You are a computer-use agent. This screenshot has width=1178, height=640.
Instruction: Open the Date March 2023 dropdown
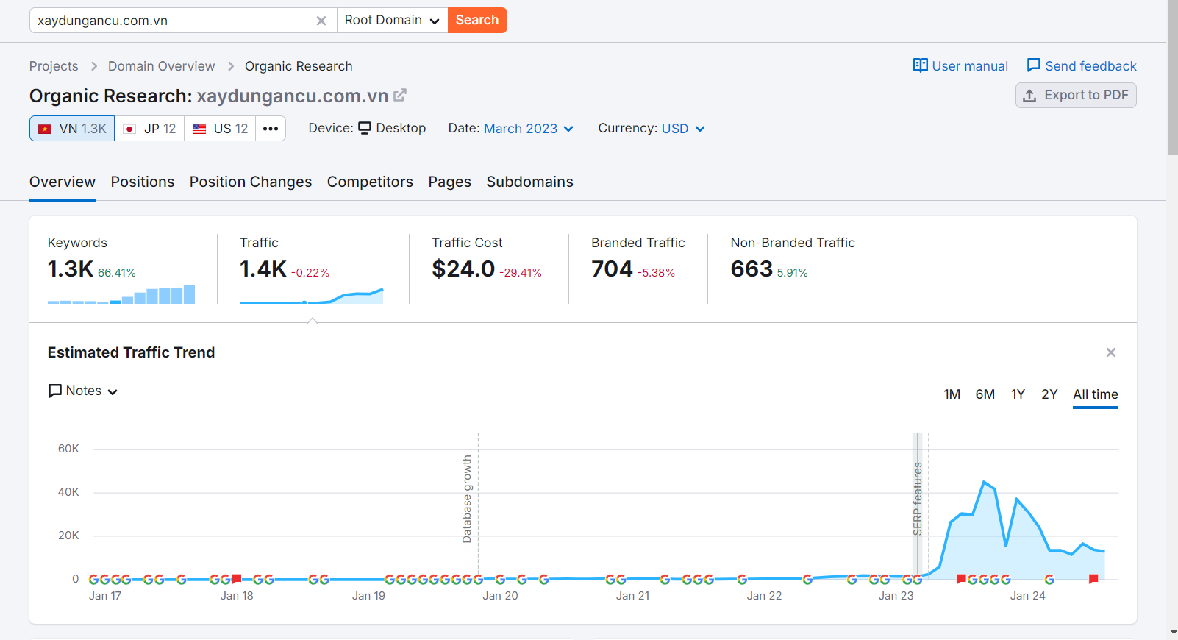pyautogui.click(x=529, y=129)
